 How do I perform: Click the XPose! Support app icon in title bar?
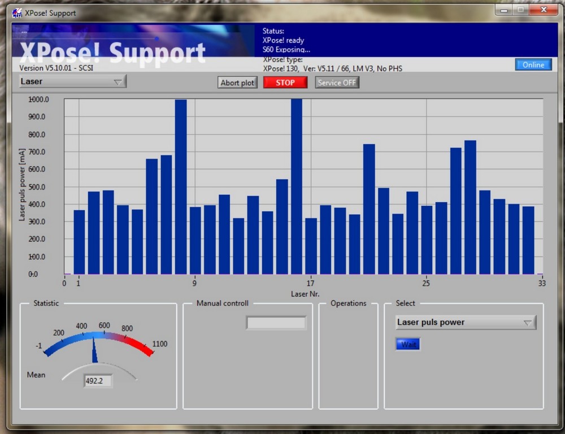16,13
